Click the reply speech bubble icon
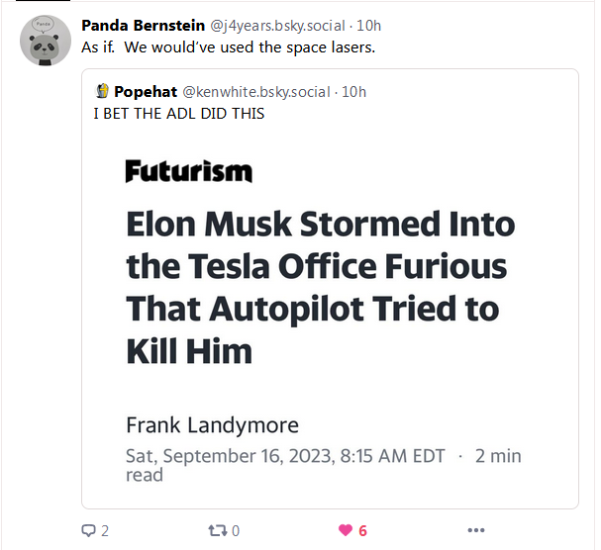Image resolution: width=601 pixels, height=550 pixels. pyautogui.click(x=88, y=530)
